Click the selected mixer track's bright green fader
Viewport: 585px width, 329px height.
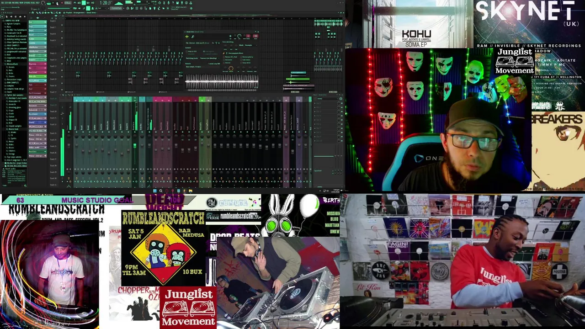pos(135,146)
